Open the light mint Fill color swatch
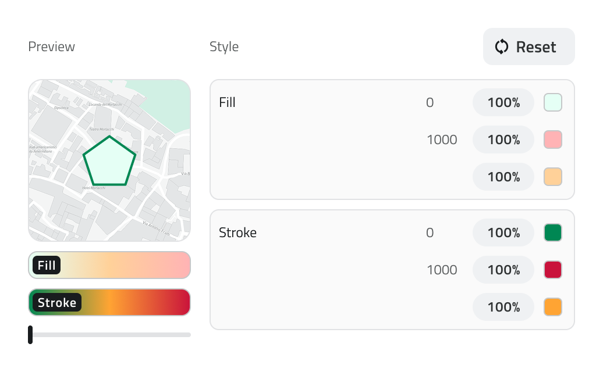This screenshot has height=372, width=603. (552, 102)
